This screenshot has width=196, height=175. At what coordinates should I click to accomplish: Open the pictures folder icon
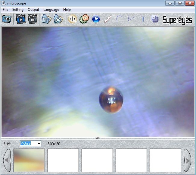pyautogui.click(x=46, y=19)
